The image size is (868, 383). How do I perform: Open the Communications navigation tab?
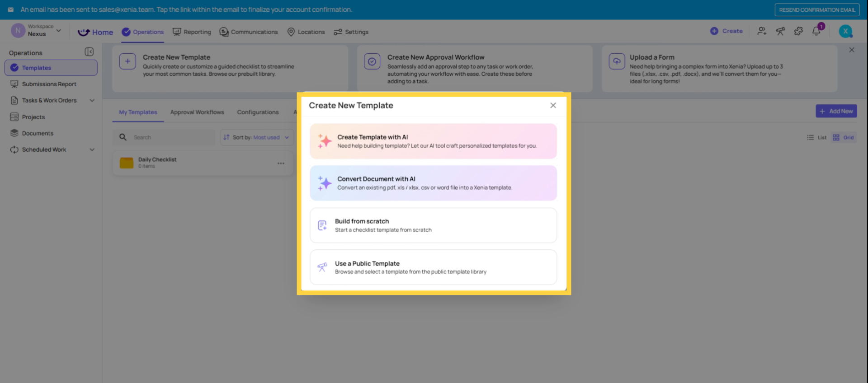(x=249, y=32)
